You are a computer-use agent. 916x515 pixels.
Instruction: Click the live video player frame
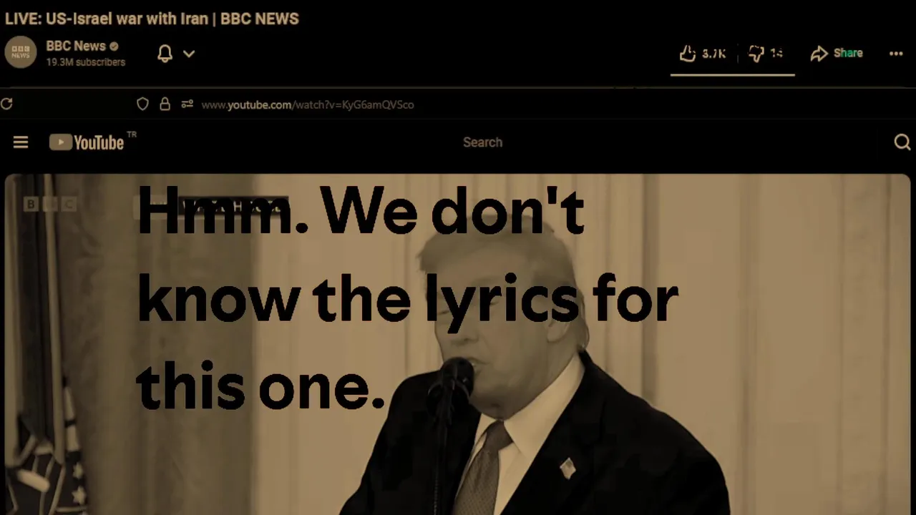coord(458,344)
